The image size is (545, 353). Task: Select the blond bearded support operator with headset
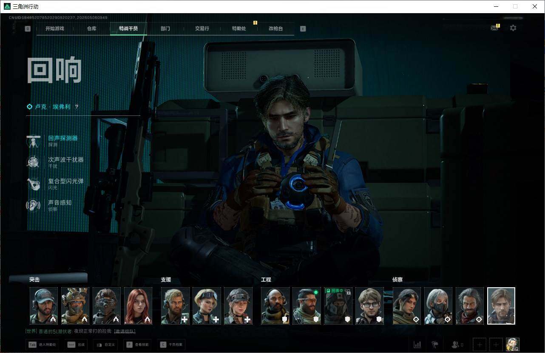tap(175, 306)
